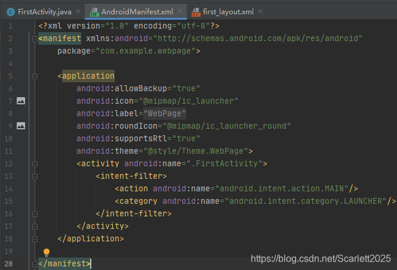Click the label value "WebPage"

point(165,113)
